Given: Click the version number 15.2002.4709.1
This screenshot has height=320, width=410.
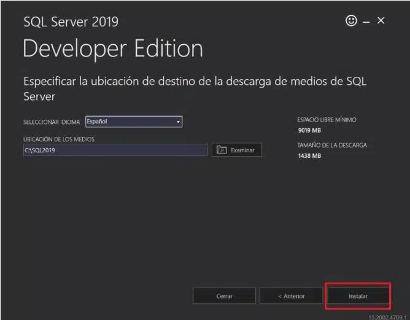Looking at the screenshot, I should click(387, 317).
